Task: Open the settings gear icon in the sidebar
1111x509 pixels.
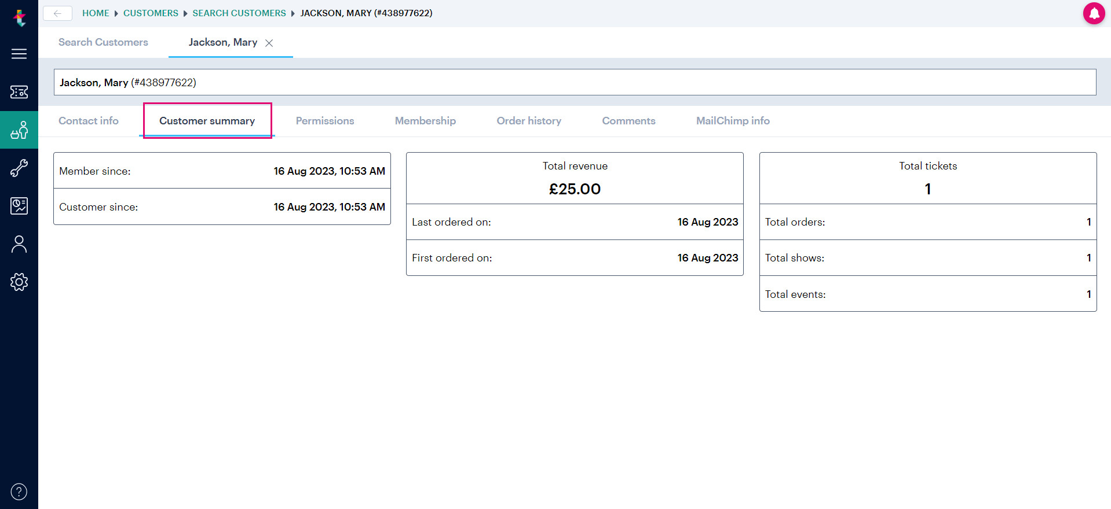Action: [19, 282]
